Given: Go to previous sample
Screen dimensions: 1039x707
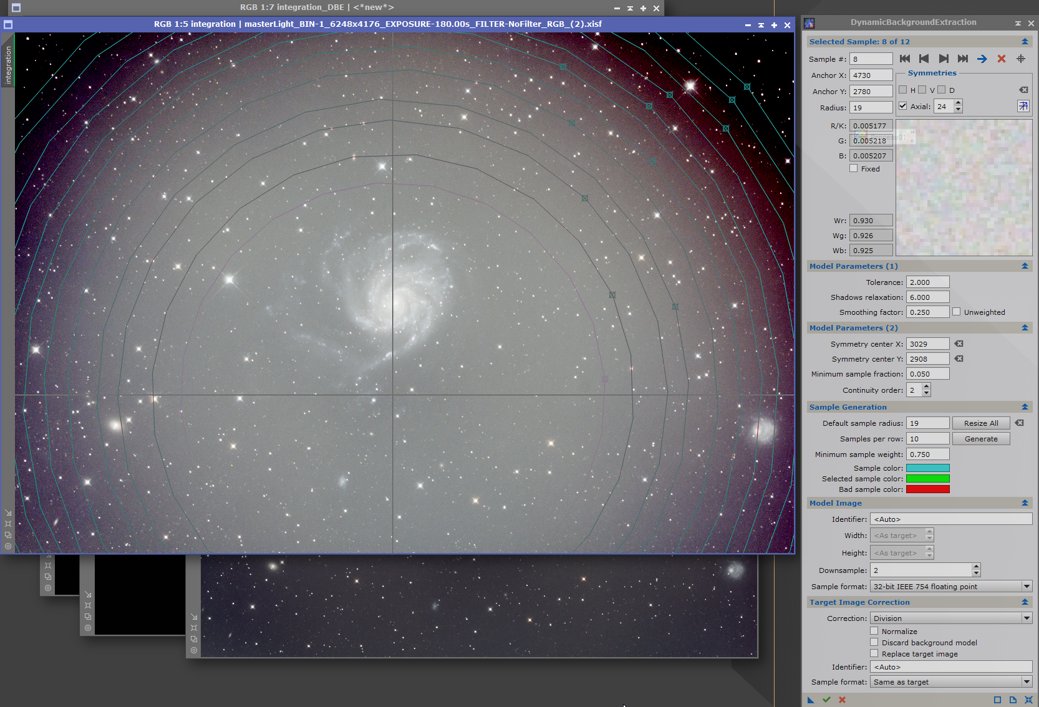Looking at the screenshot, I should point(924,59).
